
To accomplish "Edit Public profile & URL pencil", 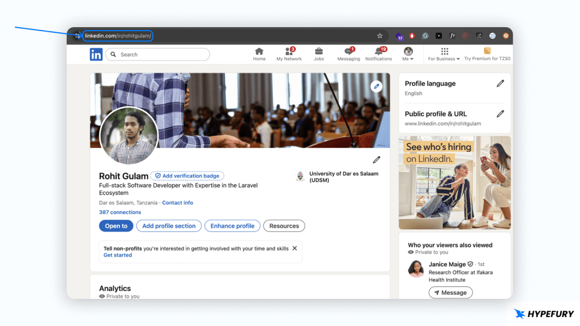I will (x=500, y=114).
